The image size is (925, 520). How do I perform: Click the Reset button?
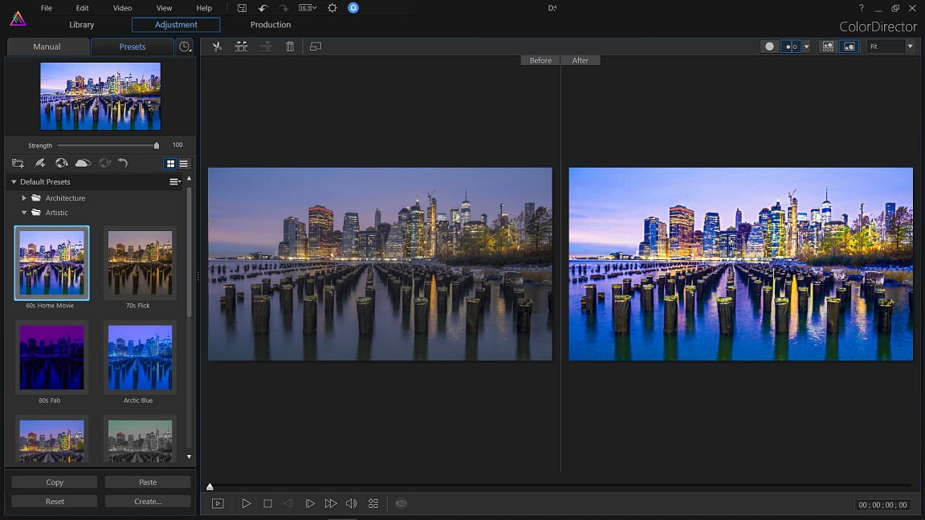(x=55, y=502)
